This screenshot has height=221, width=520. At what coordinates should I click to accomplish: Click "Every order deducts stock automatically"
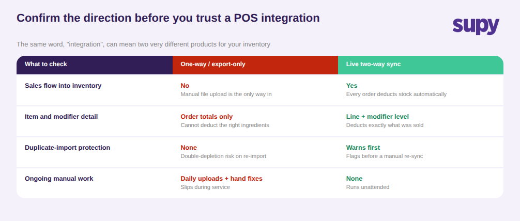pyautogui.click(x=396, y=94)
